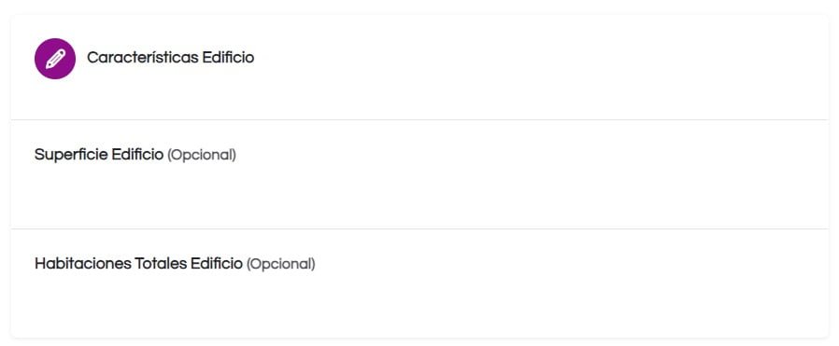The width and height of the screenshot is (839, 346).
Task: Click the word Totales in the second field label
Action: click(x=161, y=264)
